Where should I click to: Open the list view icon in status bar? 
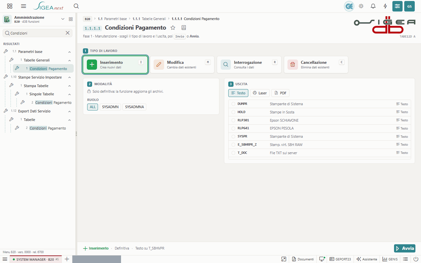[406, 259]
